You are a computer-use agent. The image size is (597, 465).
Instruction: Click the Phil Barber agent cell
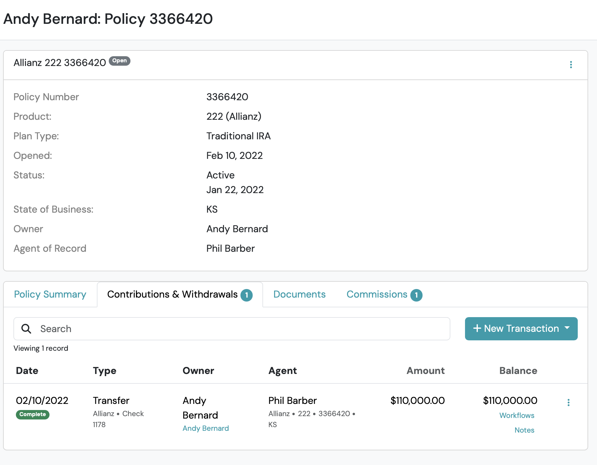pyautogui.click(x=292, y=401)
